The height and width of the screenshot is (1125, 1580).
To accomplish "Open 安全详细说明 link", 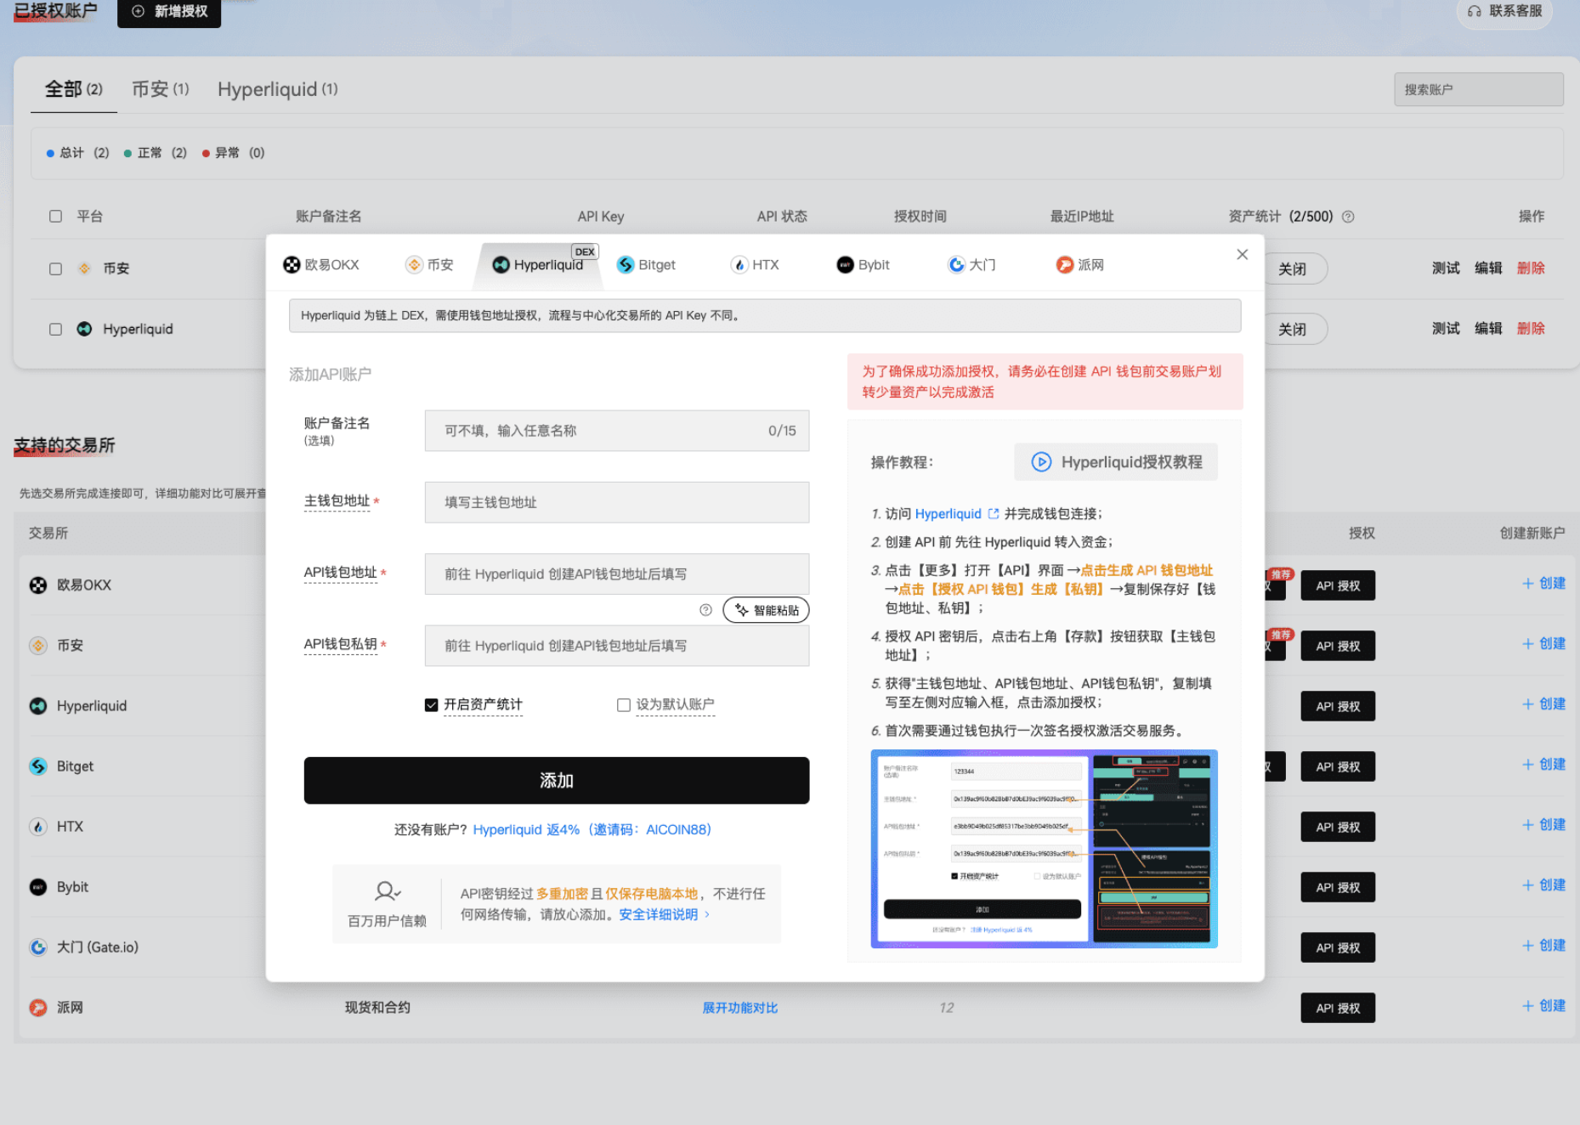I will 664,915.
